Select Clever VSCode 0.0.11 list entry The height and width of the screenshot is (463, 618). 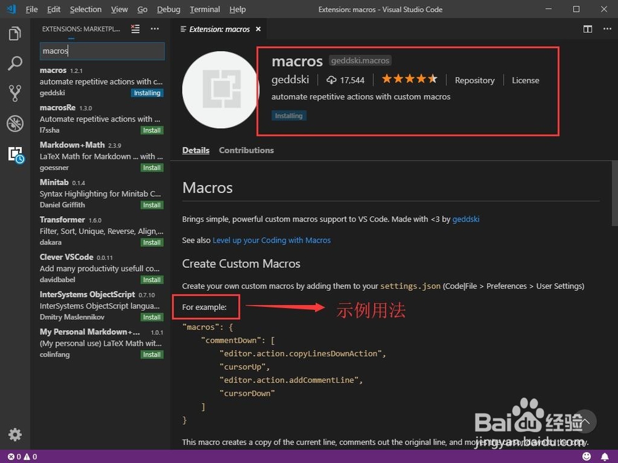click(x=101, y=269)
